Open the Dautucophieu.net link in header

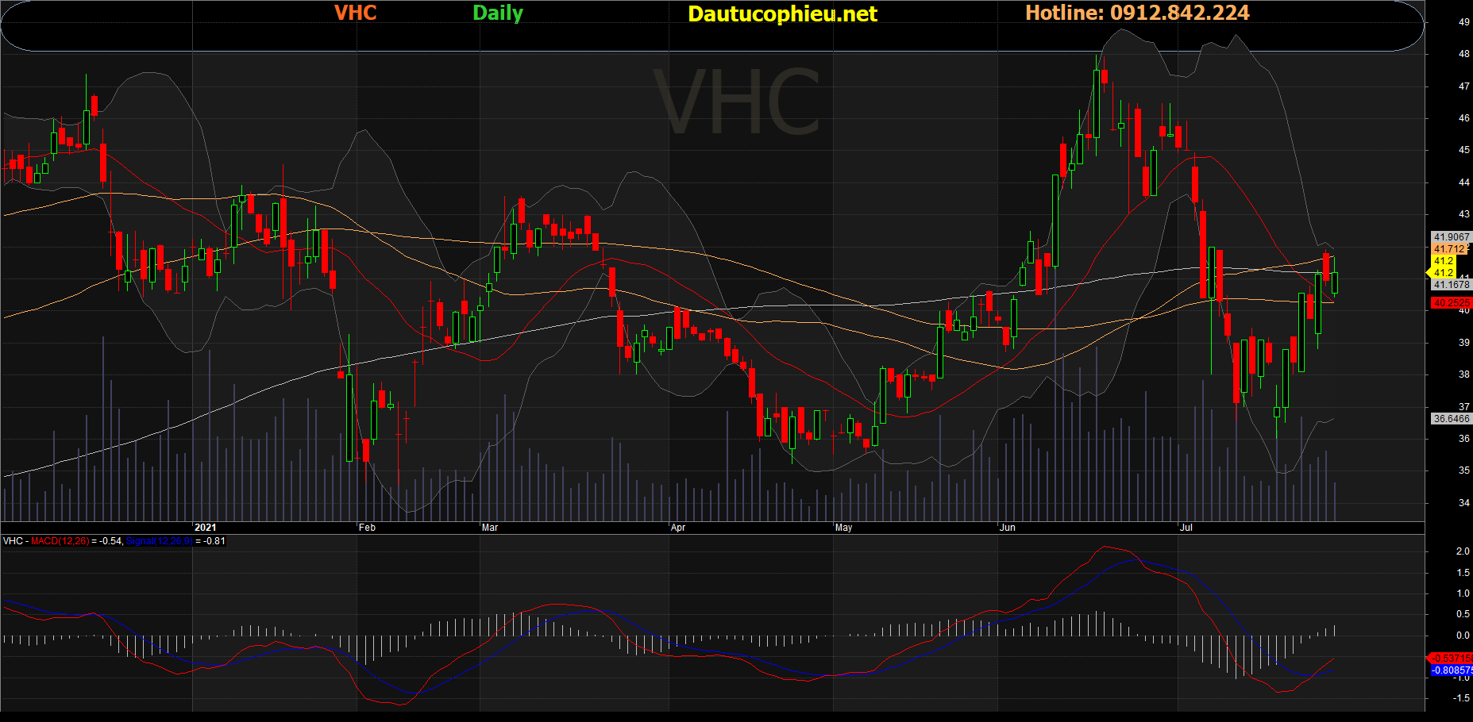tap(782, 14)
